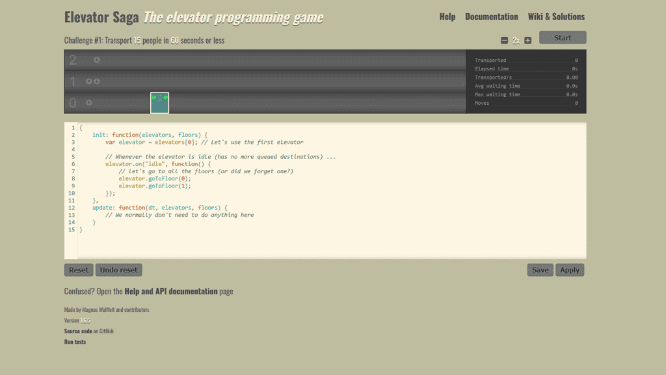Click 'Made by Magnus Wolffelt and contributors'
Image resolution: width=666 pixels, height=375 pixels.
(107, 309)
